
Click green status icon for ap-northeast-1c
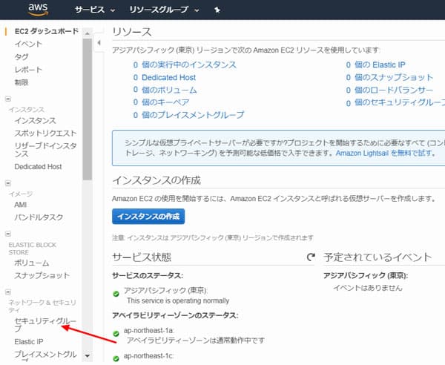(116, 359)
